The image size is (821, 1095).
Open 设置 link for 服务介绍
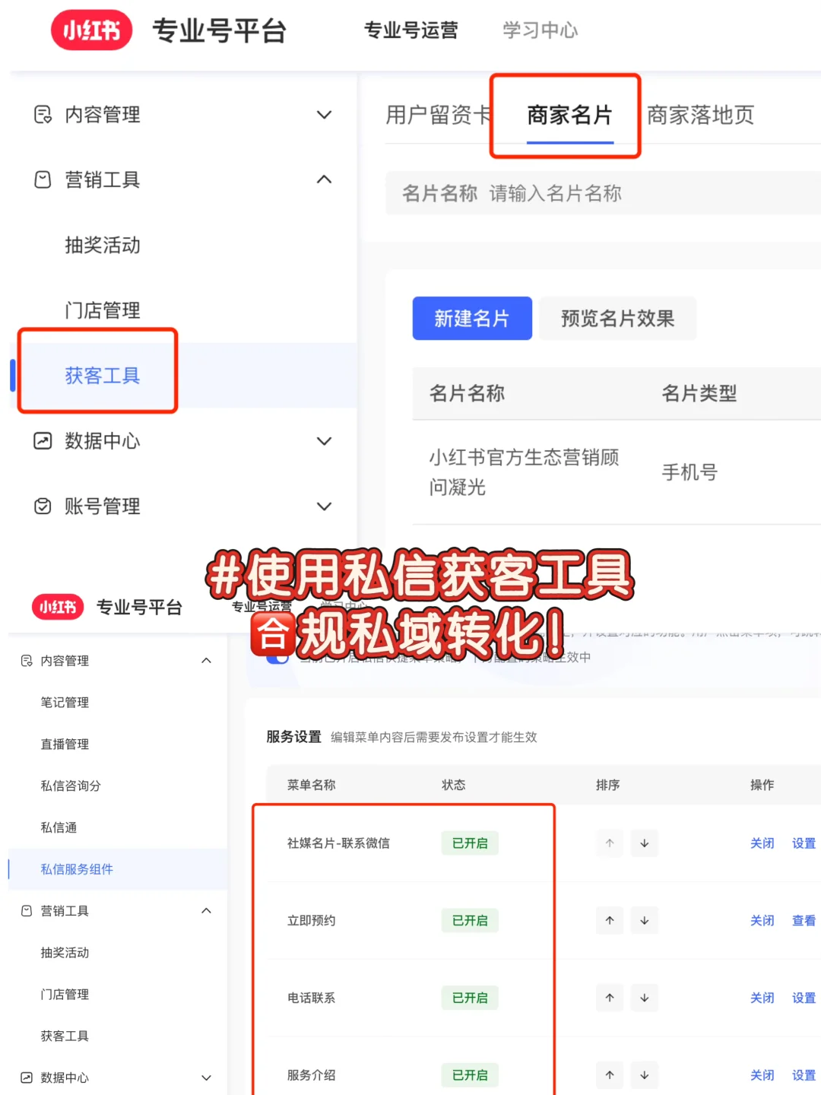tap(804, 1075)
